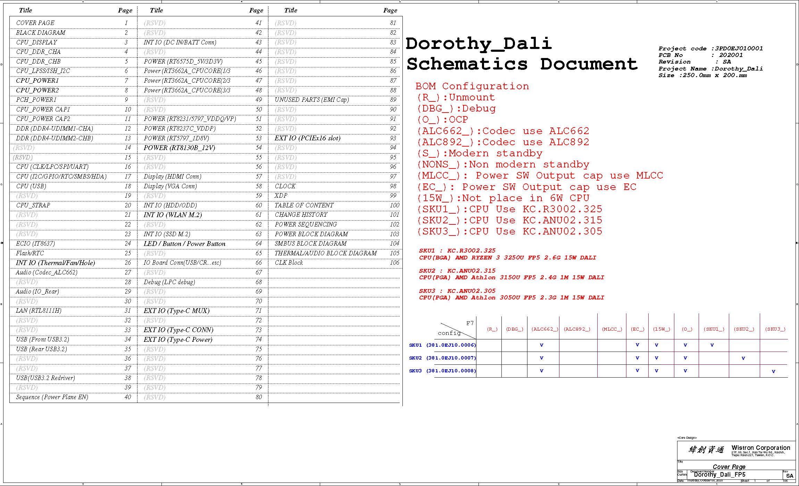Select the CLK Block entry
Screen dimensions: 799x486
point(289,263)
